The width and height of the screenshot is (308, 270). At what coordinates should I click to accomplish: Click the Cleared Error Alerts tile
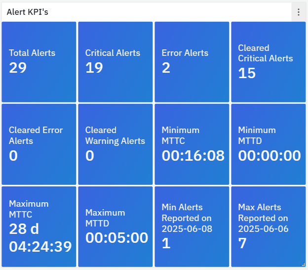(39, 144)
